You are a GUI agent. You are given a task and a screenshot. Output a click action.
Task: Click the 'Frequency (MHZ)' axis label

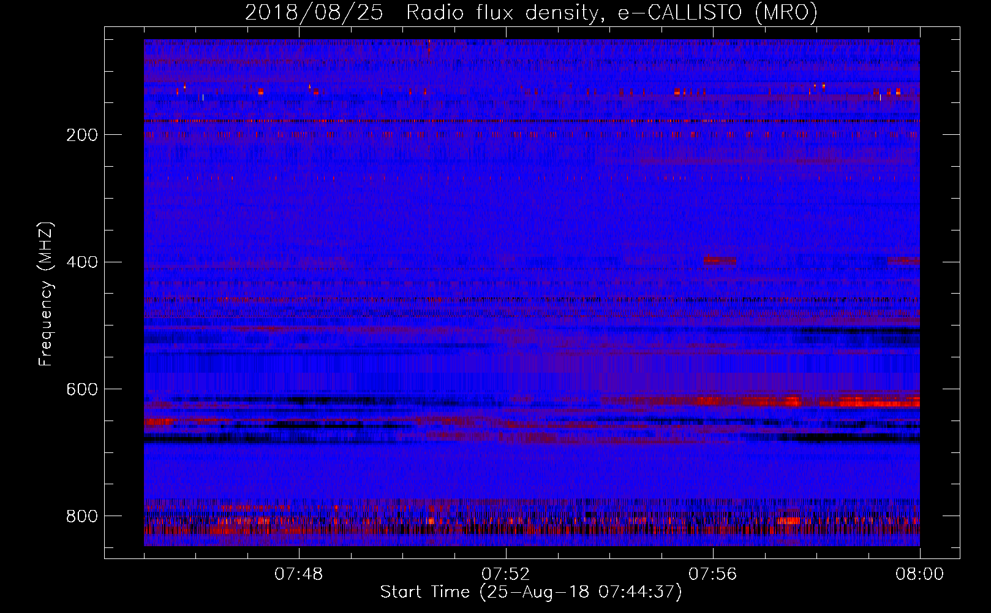tap(46, 294)
